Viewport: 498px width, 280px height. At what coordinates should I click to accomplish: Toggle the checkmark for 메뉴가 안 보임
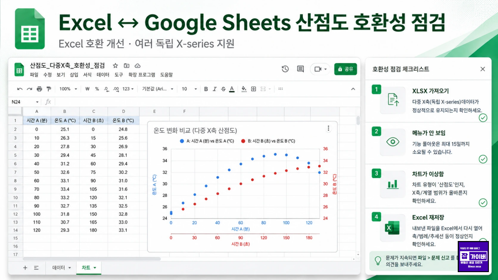click(x=483, y=159)
